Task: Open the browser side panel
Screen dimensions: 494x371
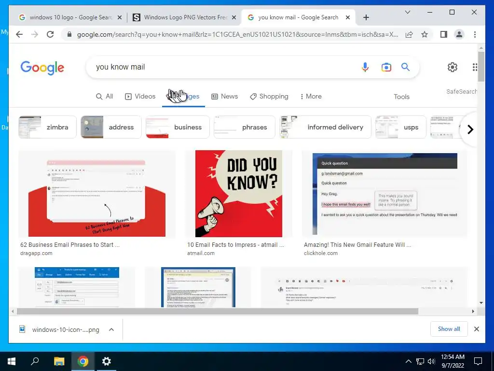Action: pos(444,34)
